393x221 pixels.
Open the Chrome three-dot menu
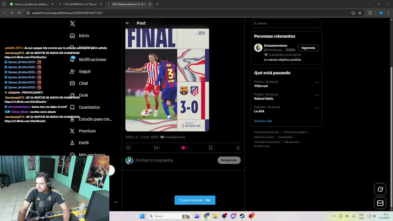[x=389, y=13]
